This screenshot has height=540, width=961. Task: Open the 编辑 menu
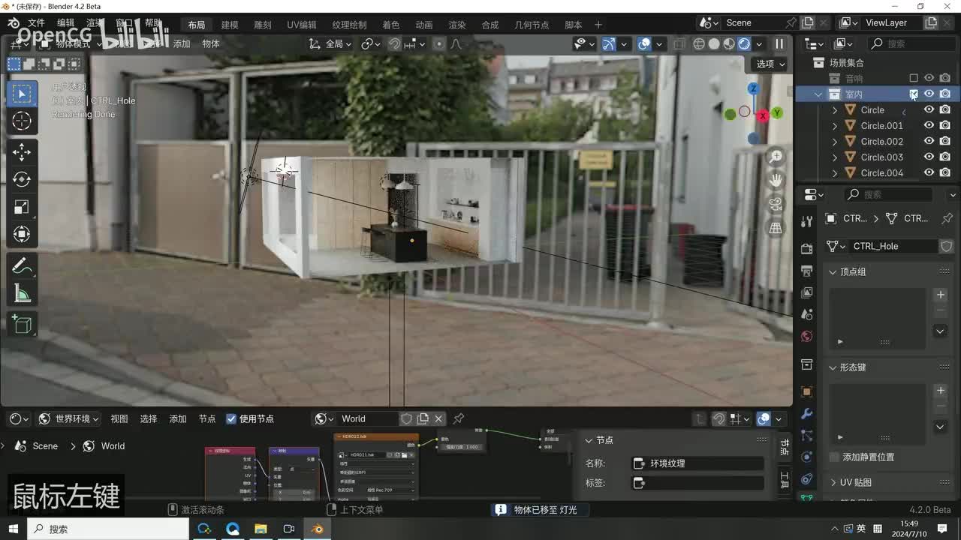[66, 23]
